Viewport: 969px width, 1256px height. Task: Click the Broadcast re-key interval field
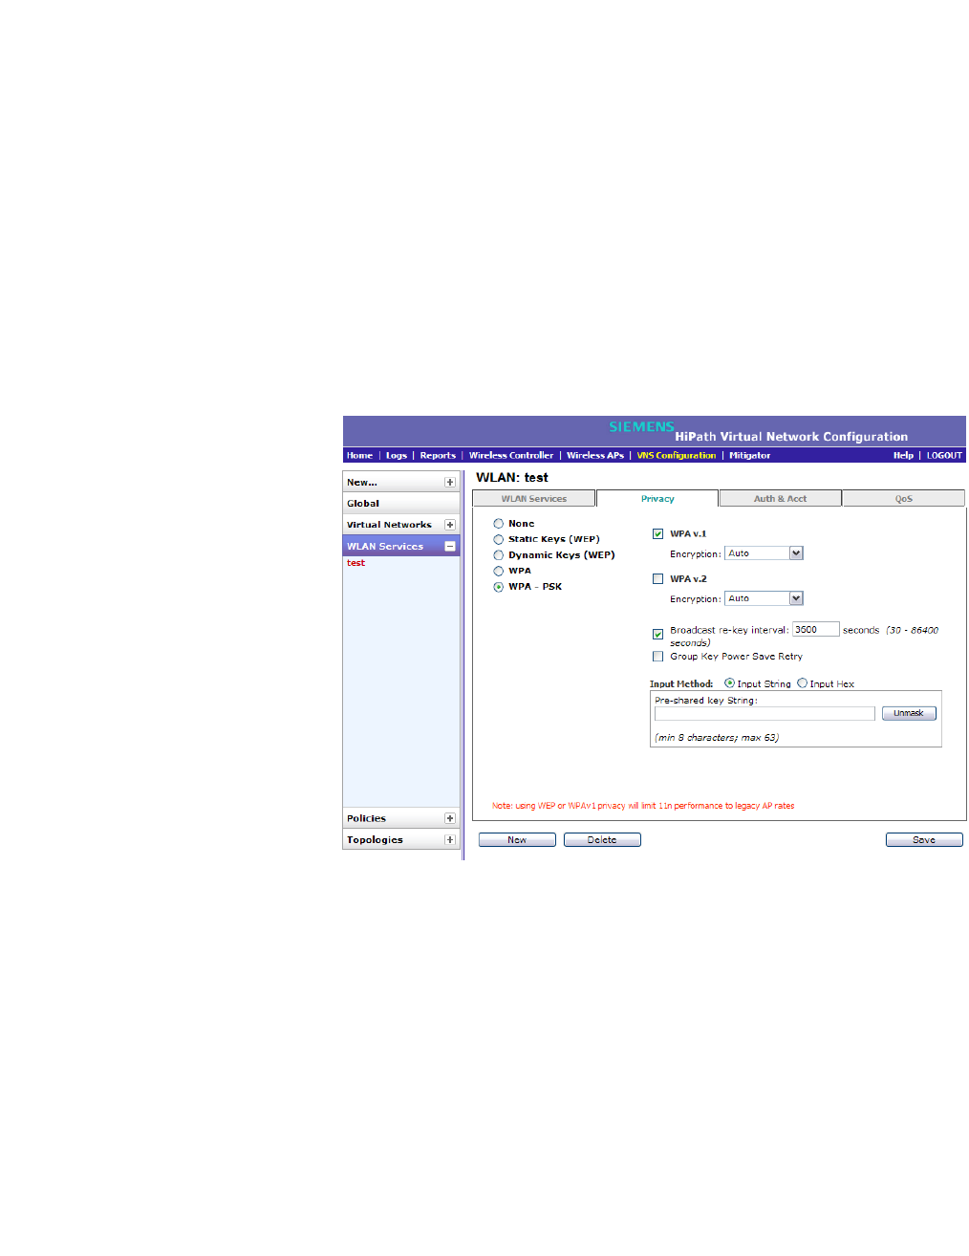point(815,630)
